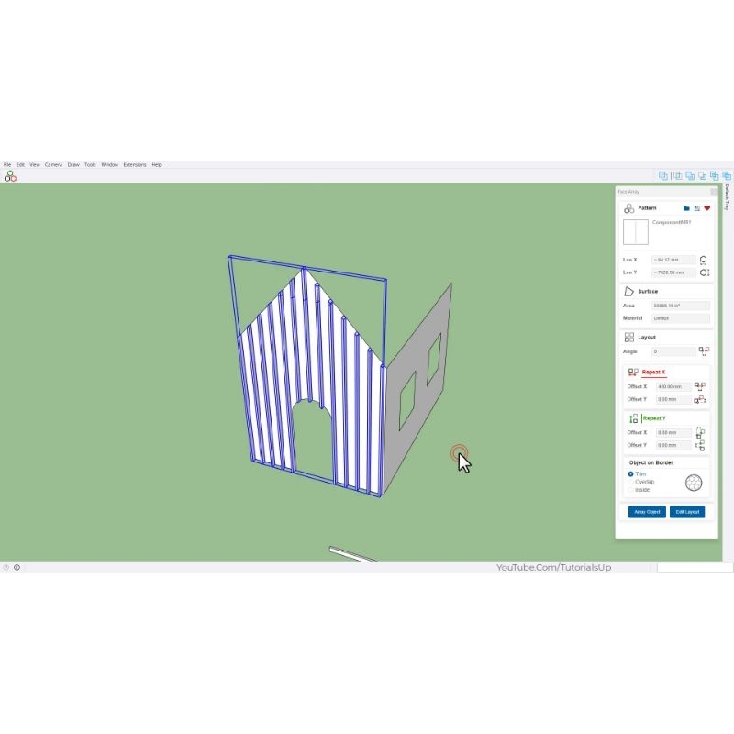Image resolution: width=734 pixels, height=734 pixels.
Task: Click the Material Default field
Action: point(681,318)
